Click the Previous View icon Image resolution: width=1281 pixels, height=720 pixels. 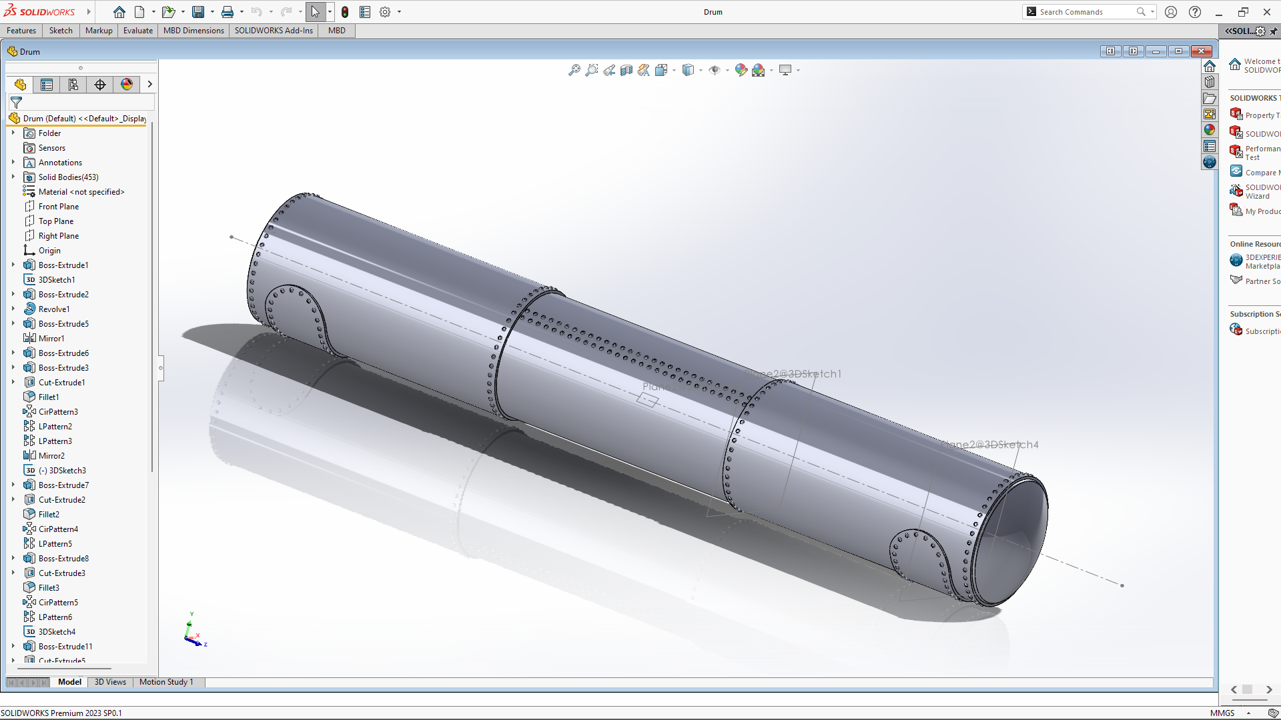(x=608, y=70)
